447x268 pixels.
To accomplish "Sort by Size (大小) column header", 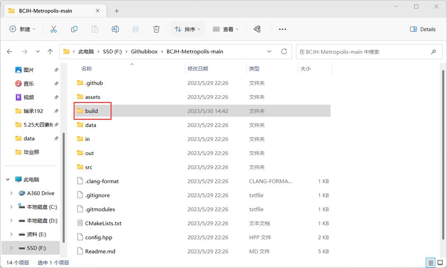I will pos(305,69).
